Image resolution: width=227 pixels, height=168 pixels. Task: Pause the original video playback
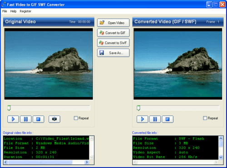click(x=26, y=119)
